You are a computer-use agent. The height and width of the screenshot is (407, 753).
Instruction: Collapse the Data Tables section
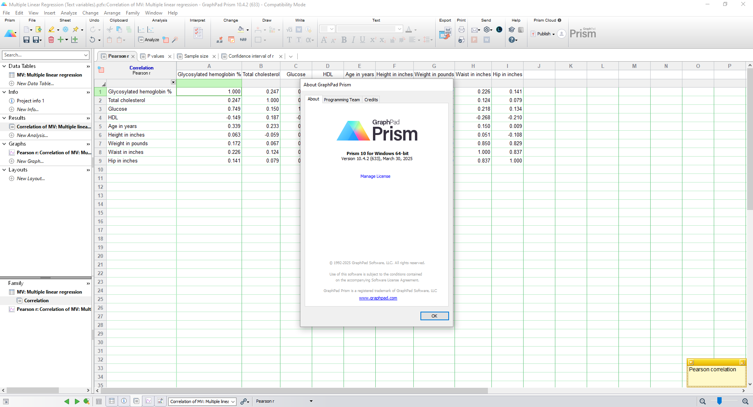point(4,66)
